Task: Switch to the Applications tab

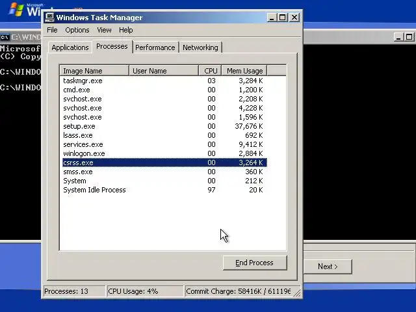Action: (70, 47)
